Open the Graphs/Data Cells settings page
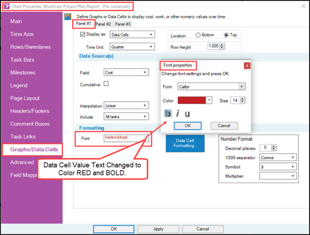The width and height of the screenshot is (310, 235). coord(34,149)
